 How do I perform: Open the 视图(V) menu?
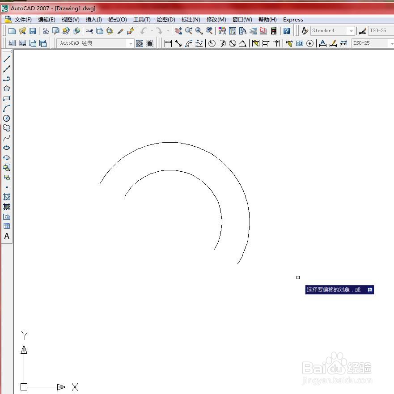70,20
